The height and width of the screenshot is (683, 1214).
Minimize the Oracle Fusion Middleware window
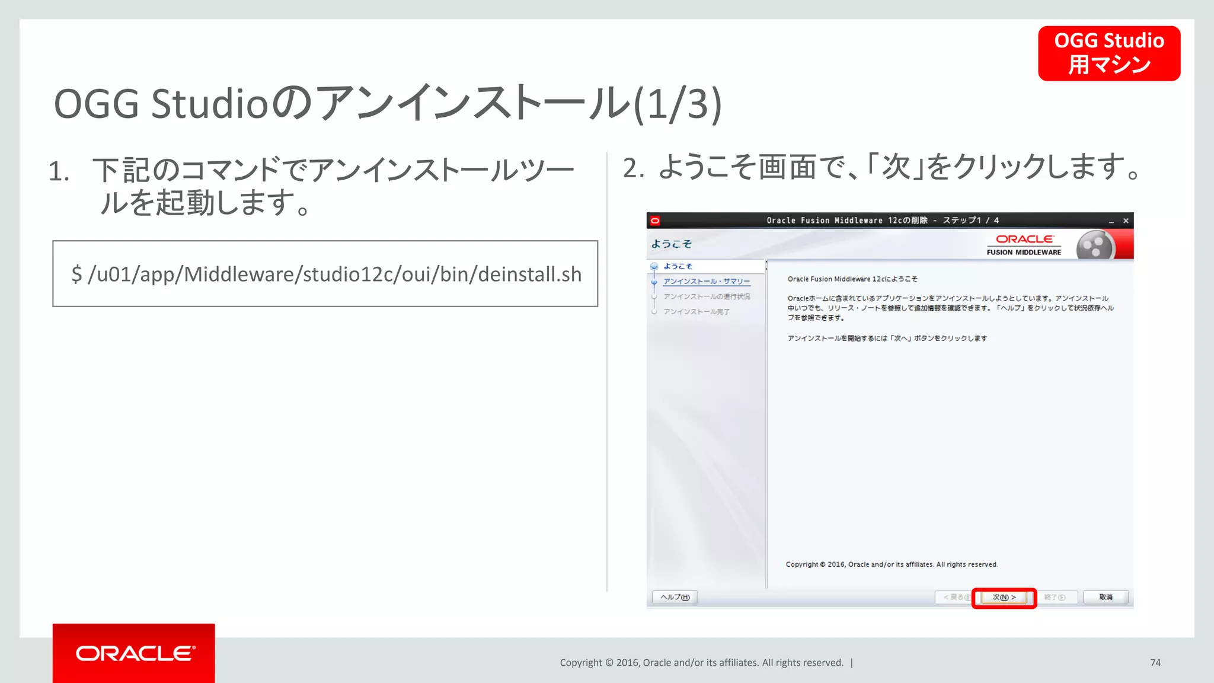(x=1111, y=221)
